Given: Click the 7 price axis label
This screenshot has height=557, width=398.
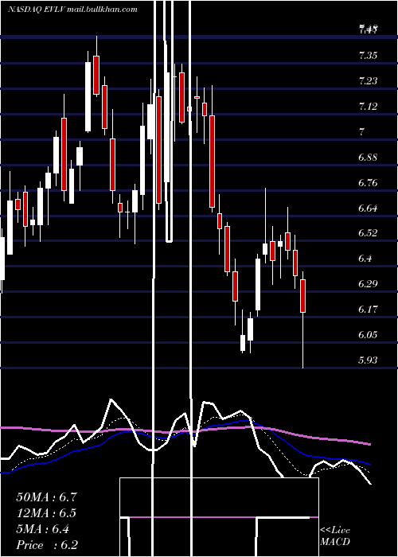Looking at the screenshot, I should click(361, 132).
